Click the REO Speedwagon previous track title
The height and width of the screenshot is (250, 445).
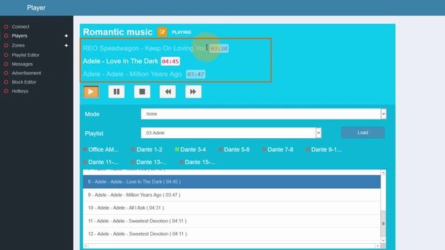tap(145, 48)
